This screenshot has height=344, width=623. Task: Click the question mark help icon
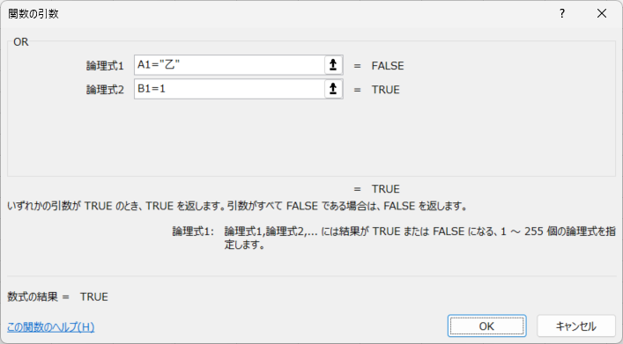[x=562, y=13]
